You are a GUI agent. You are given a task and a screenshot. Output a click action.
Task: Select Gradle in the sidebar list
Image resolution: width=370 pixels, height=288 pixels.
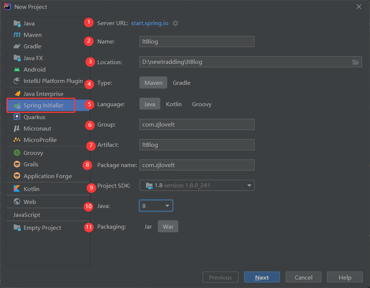[x=48, y=46]
